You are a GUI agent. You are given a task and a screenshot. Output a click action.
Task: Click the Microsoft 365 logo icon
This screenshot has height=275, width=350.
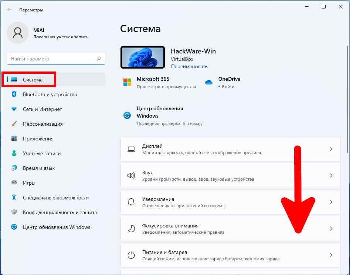pos(127,82)
